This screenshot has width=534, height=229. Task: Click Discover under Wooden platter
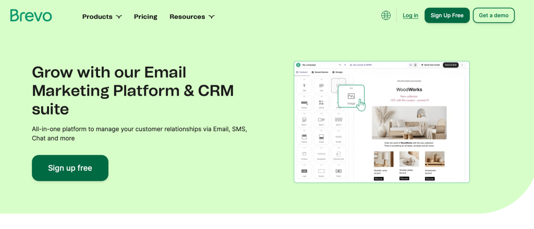pos(404,179)
